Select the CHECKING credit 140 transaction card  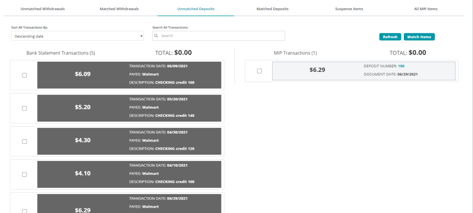tap(129, 108)
